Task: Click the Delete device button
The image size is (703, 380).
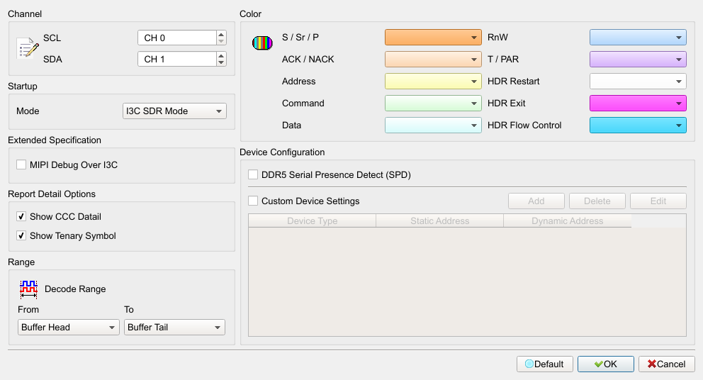Action: pyautogui.click(x=597, y=201)
